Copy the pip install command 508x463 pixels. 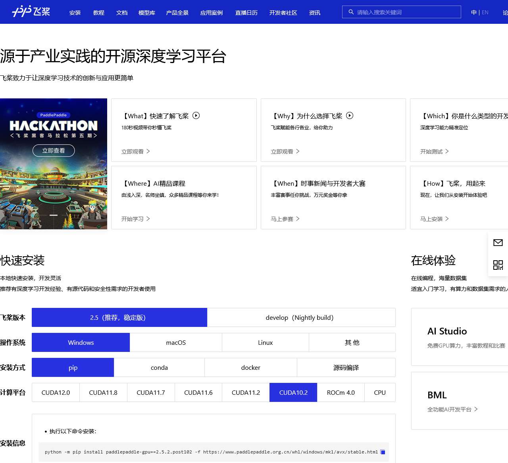[x=383, y=452]
